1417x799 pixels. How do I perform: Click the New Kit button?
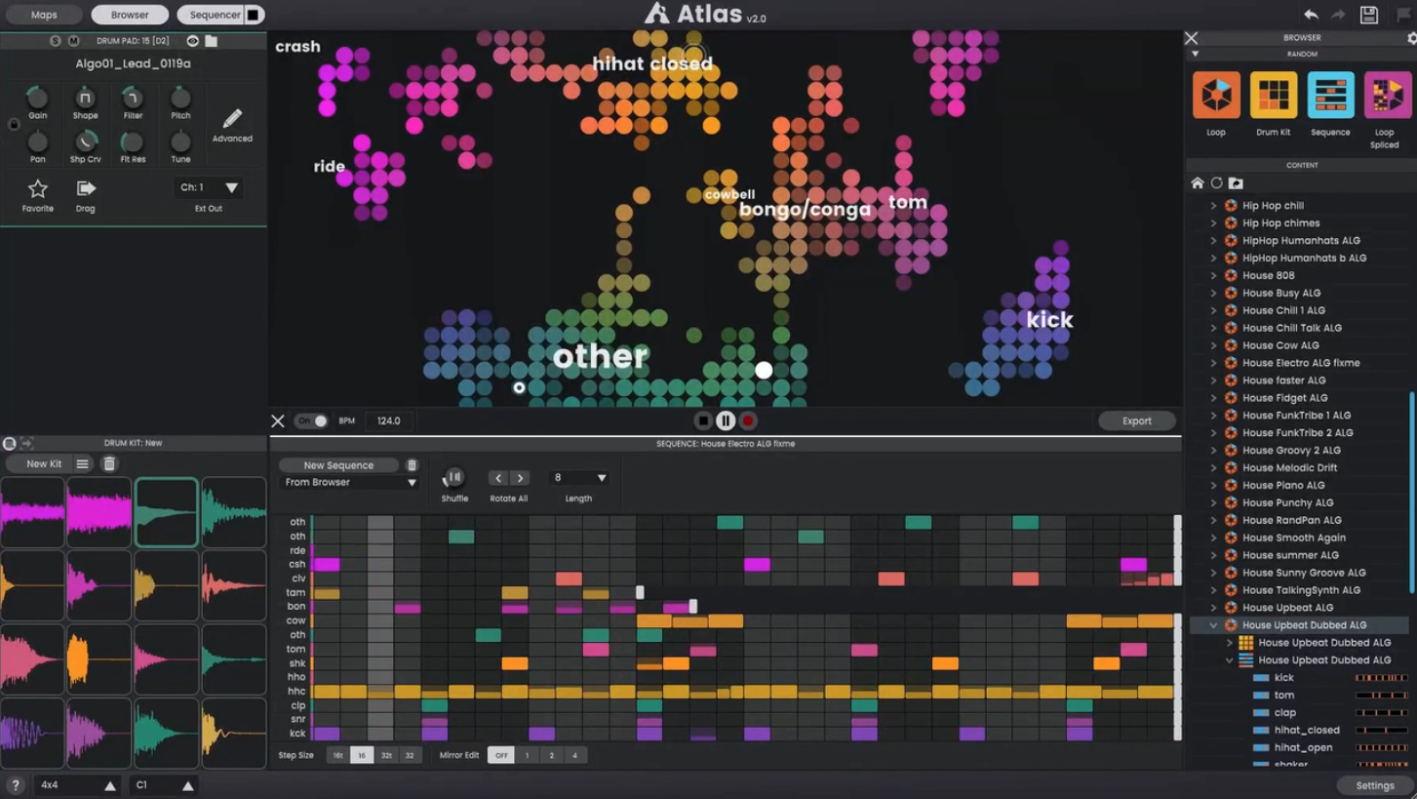[44, 464]
